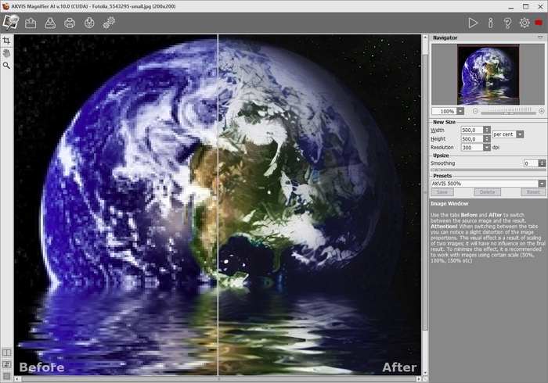Save the image with toolbar icon
This screenshot has width=548, height=383.
pos(50,23)
